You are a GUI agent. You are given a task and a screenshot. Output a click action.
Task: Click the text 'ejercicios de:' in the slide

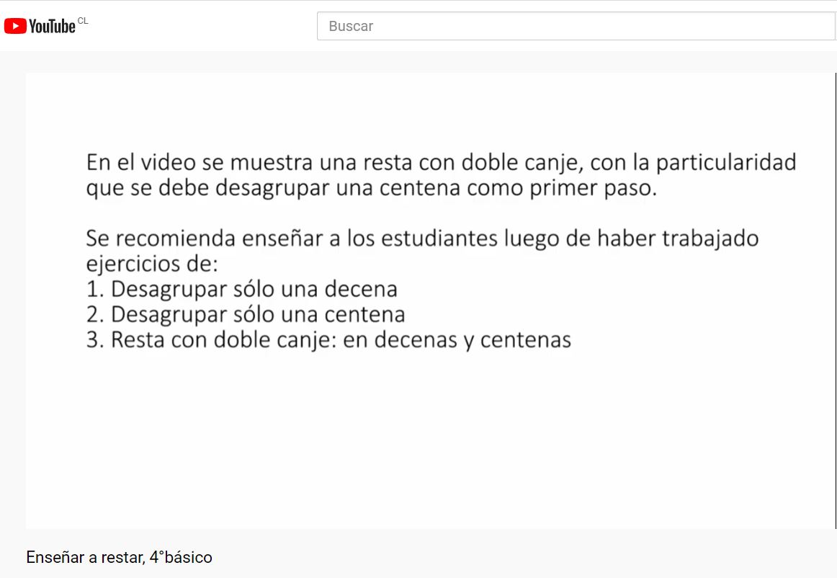(x=152, y=264)
